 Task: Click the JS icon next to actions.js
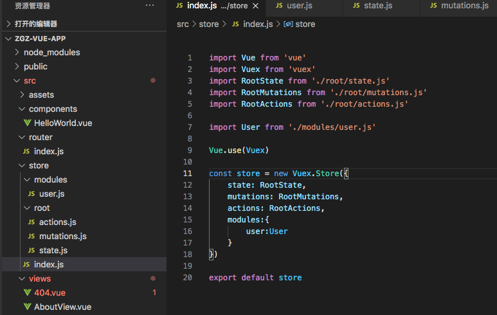pos(32,222)
